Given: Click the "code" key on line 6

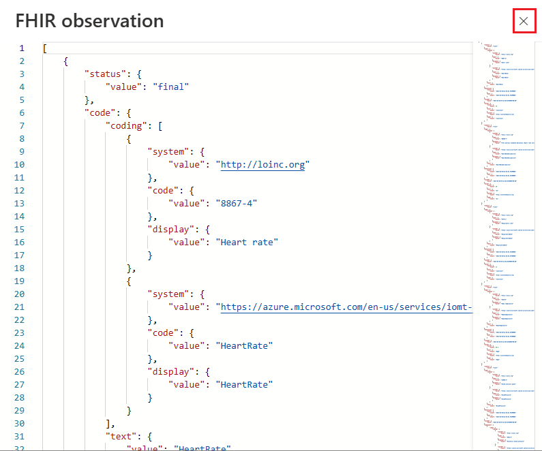Looking at the screenshot, I should pos(100,113).
